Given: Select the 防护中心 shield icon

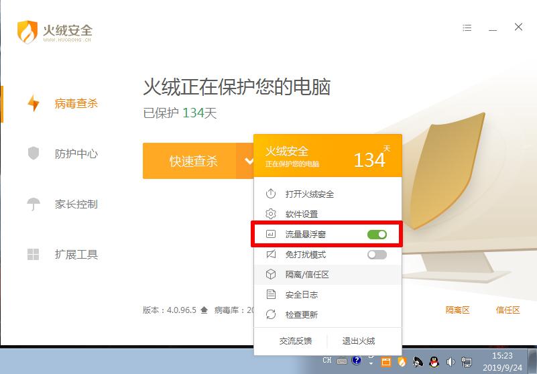Looking at the screenshot, I should pos(34,153).
